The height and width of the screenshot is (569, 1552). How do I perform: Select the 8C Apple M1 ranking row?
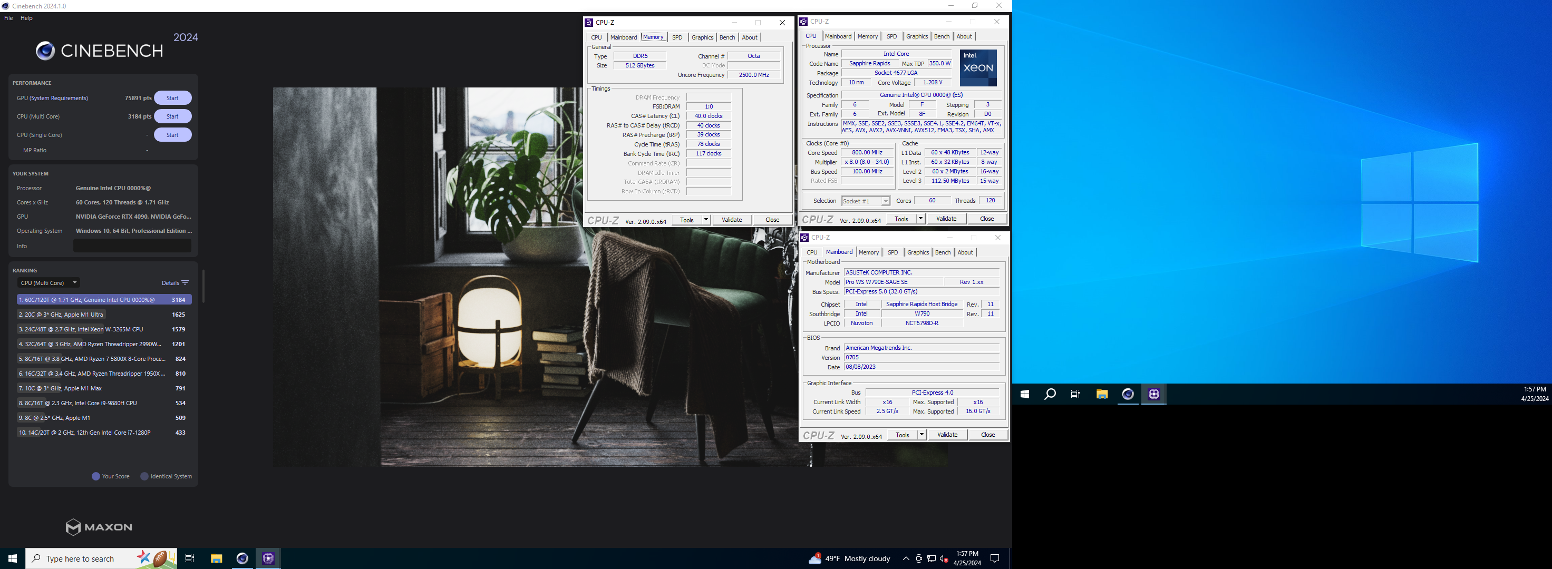click(x=104, y=418)
